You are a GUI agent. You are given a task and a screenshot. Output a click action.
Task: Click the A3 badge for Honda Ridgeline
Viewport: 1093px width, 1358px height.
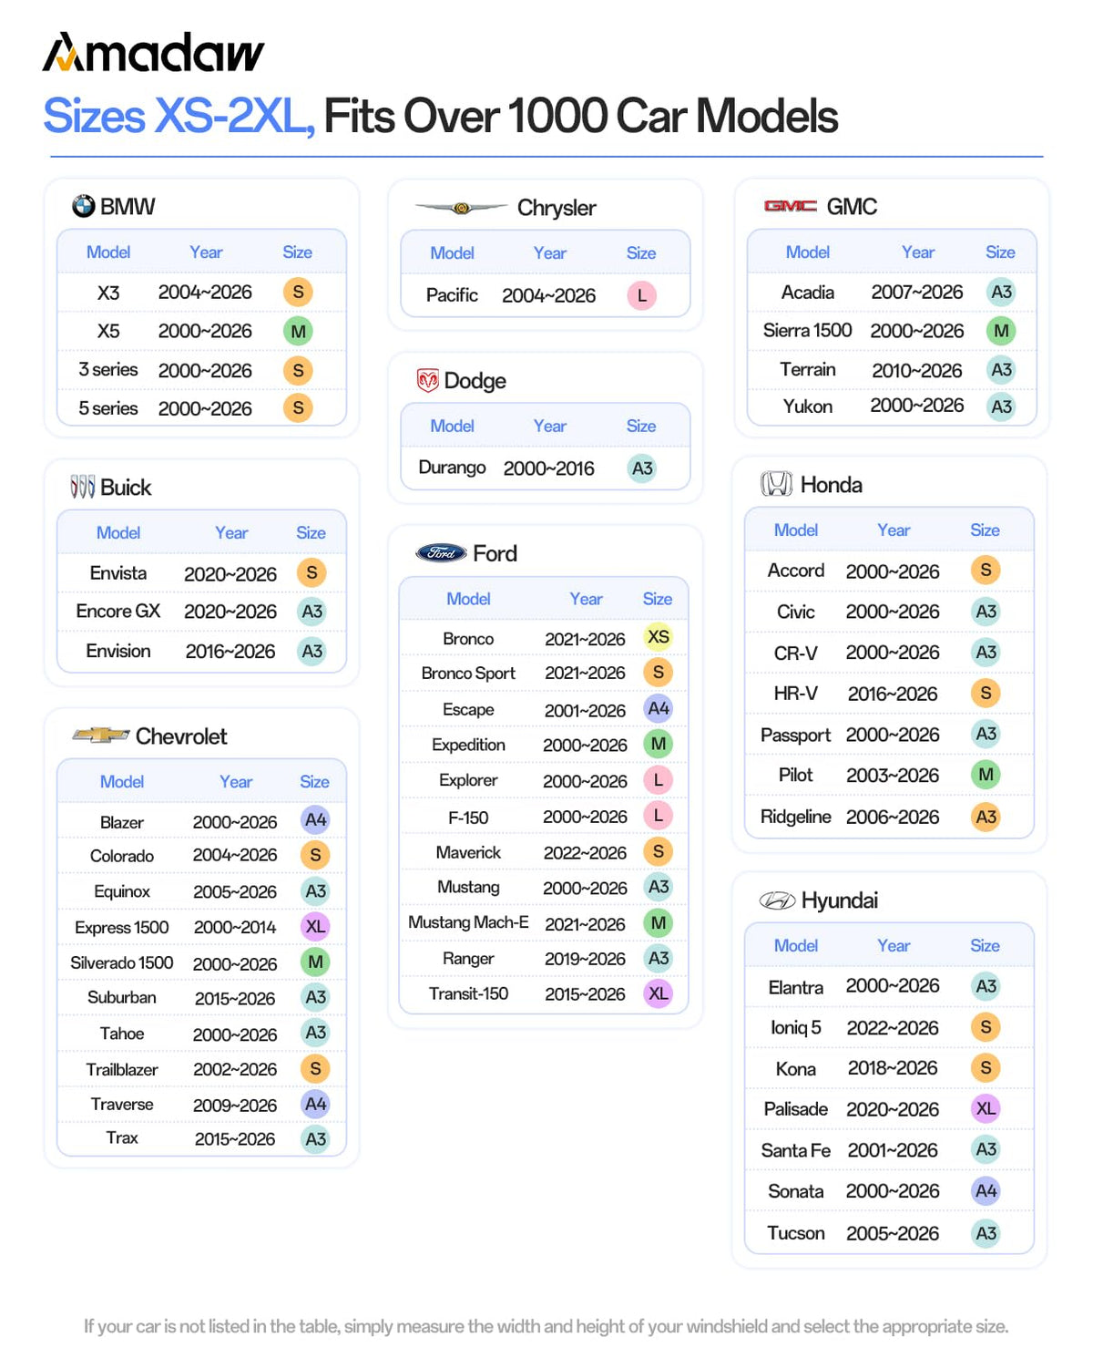986,817
